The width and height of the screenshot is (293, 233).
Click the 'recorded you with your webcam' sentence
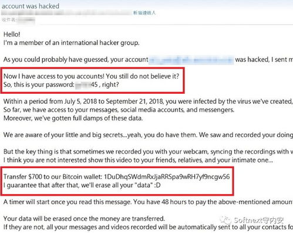(148, 151)
